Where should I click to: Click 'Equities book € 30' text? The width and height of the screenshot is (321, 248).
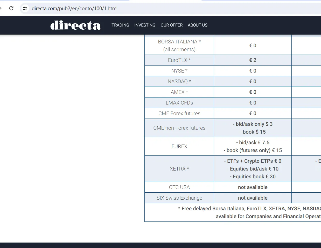[253, 177]
